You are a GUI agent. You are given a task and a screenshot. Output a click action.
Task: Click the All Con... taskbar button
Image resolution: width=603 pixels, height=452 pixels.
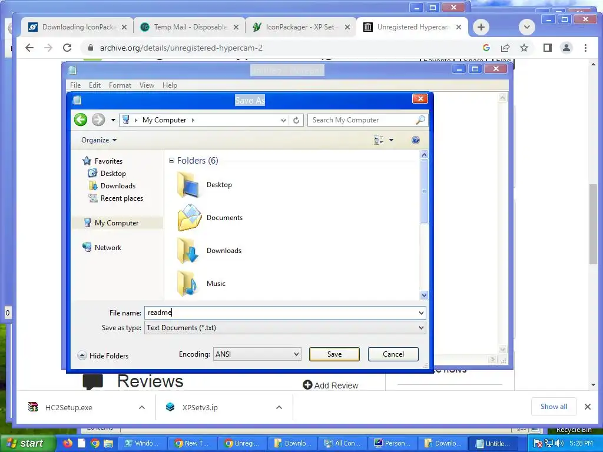pyautogui.click(x=343, y=443)
